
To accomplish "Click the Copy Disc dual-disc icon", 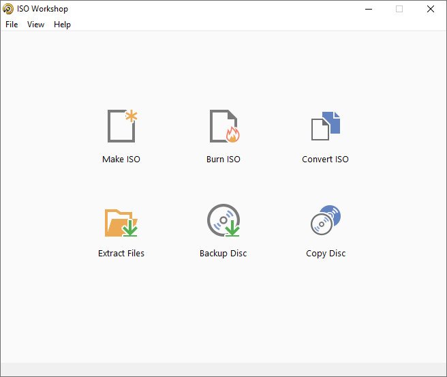I will [x=325, y=221].
